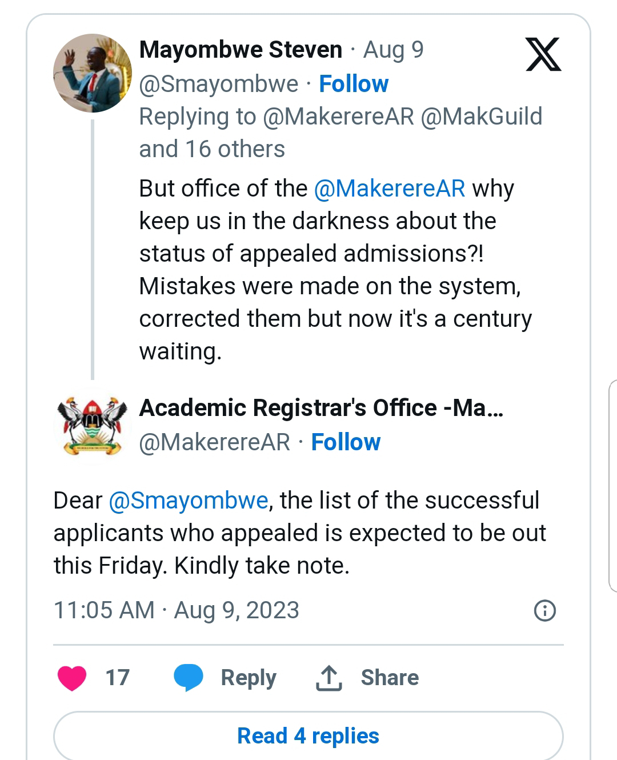Click the Share text label
The width and height of the screenshot is (617, 760).
point(390,678)
